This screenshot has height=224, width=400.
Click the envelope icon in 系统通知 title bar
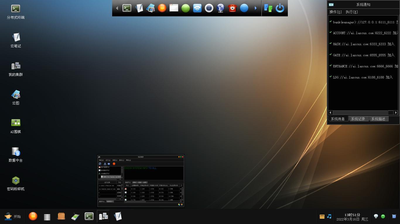tap(331, 5)
